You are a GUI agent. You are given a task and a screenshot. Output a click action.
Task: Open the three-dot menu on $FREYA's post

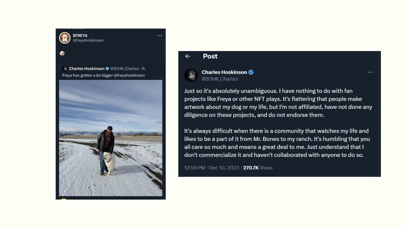160,36
